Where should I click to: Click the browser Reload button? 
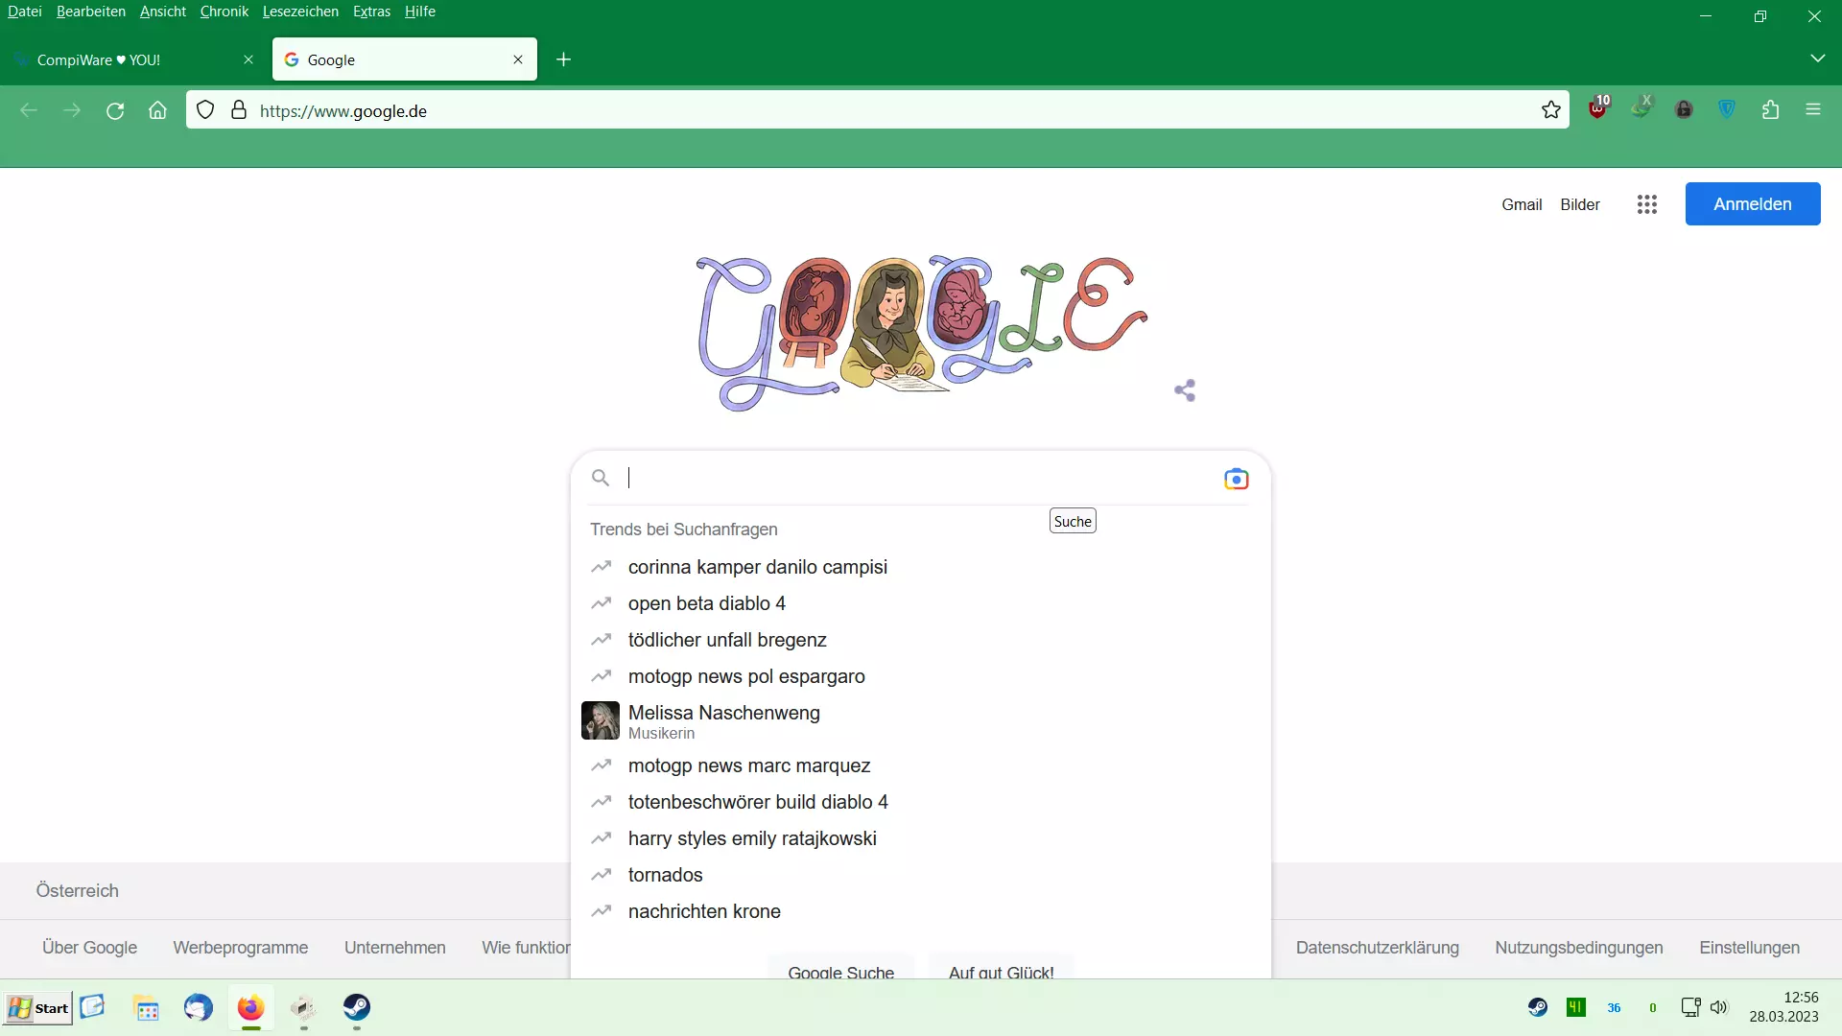115,110
